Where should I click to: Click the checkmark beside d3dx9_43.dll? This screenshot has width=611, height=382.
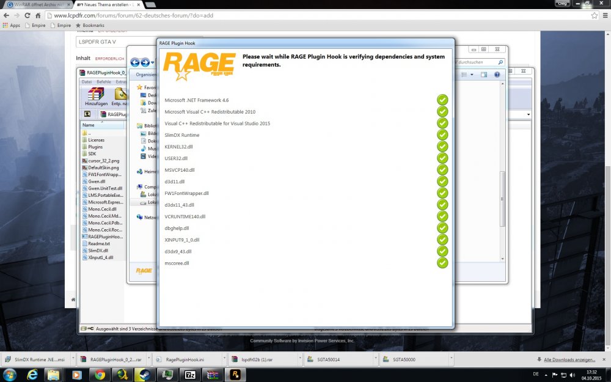[x=442, y=251]
